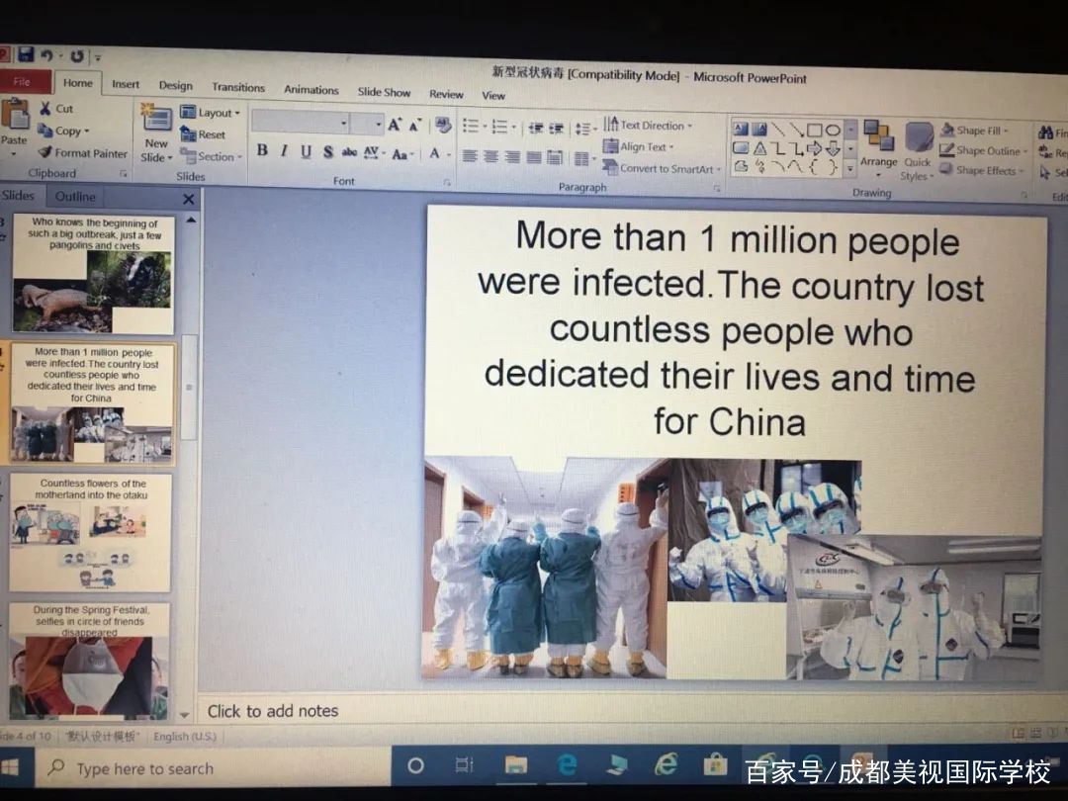Open the font color picker
This screenshot has width=1068, height=801.
point(434,153)
